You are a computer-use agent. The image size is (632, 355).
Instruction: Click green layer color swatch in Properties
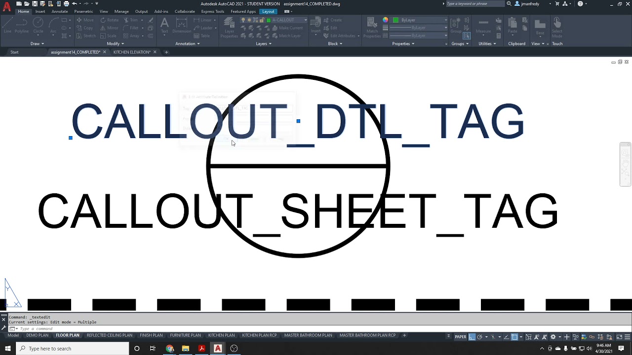(x=395, y=20)
